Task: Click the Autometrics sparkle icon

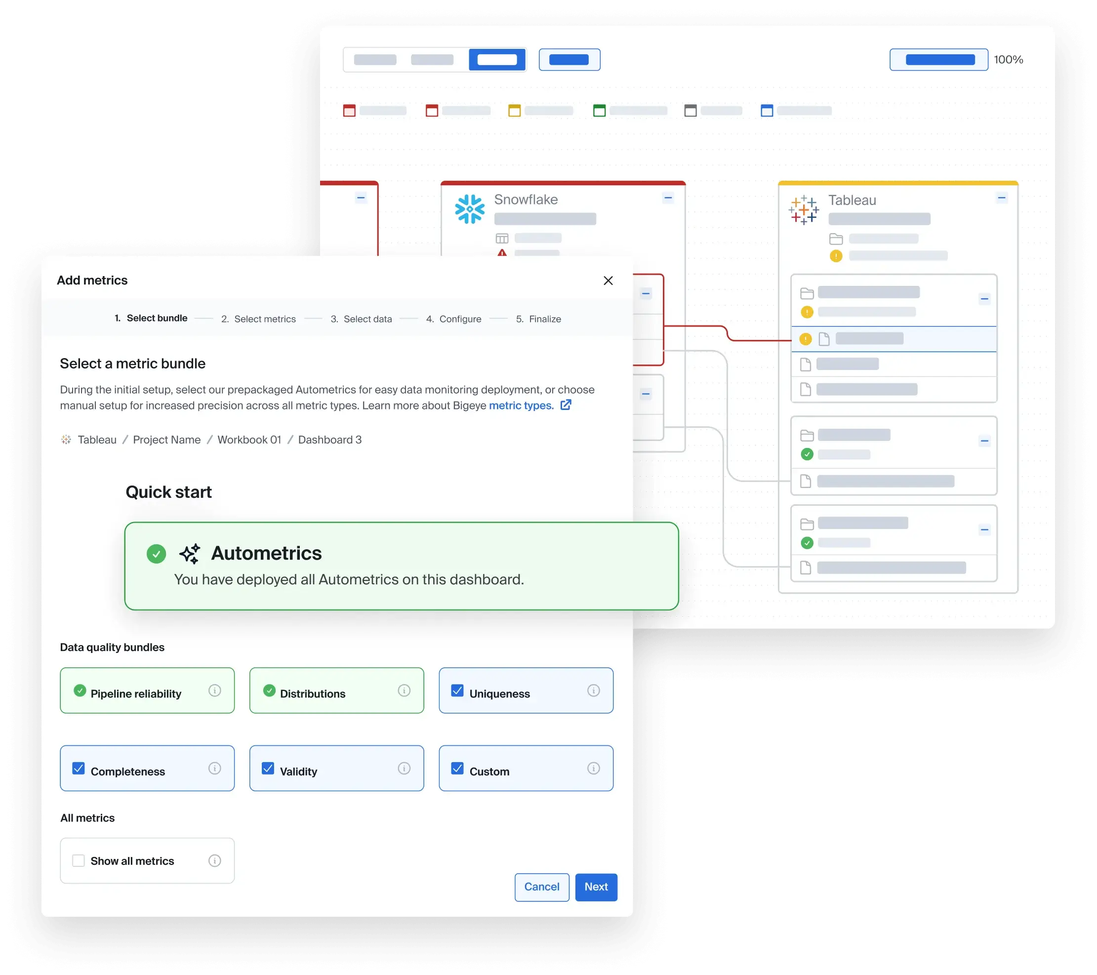Action: coord(190,554)
